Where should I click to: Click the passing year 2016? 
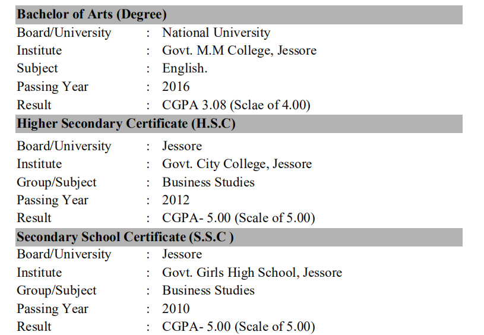176,87
